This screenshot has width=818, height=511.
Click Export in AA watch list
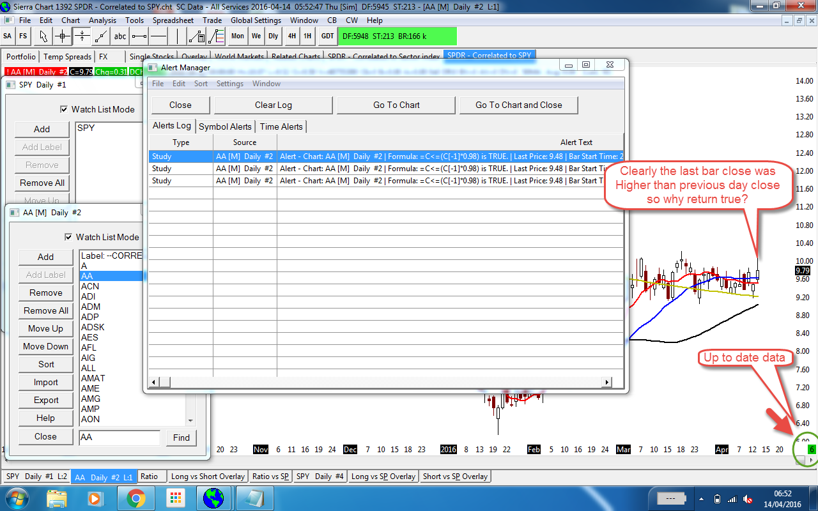point(45,400)
